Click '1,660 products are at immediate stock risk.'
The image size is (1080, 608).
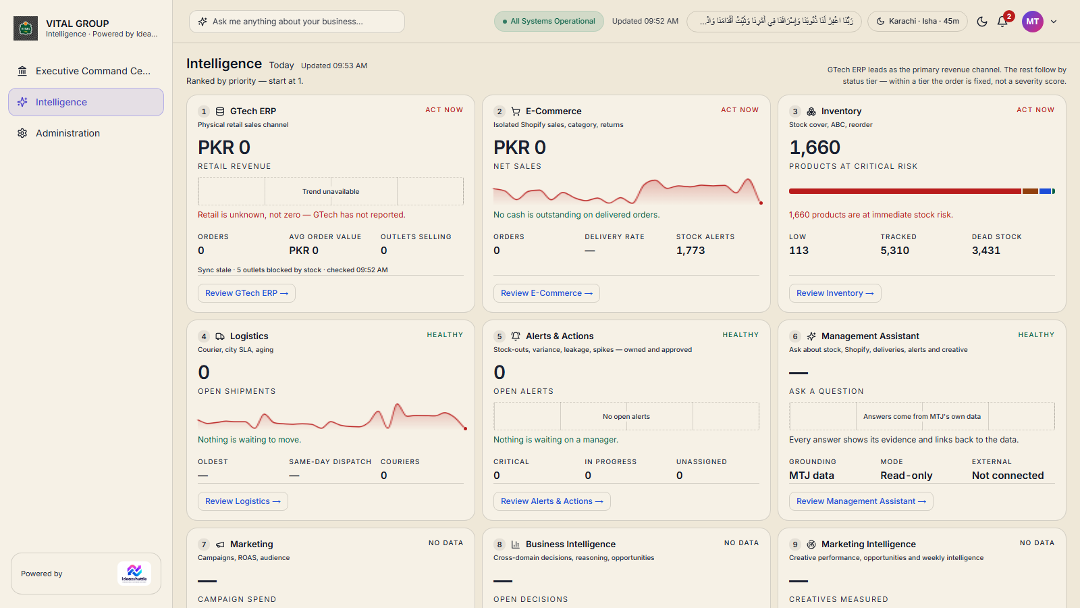(x=871, y=215)
